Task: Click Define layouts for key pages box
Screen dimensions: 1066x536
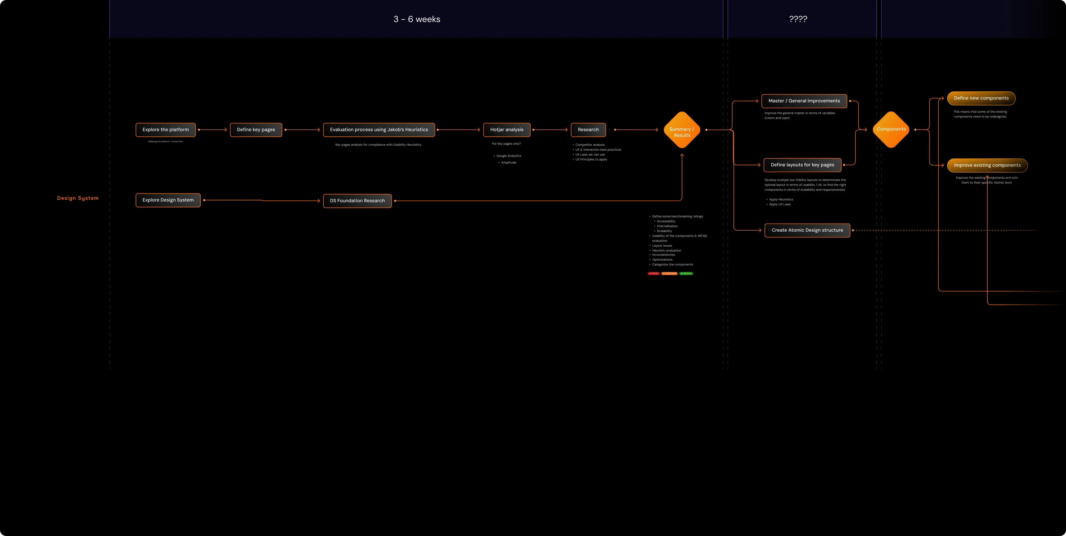Action: (802, 165)
